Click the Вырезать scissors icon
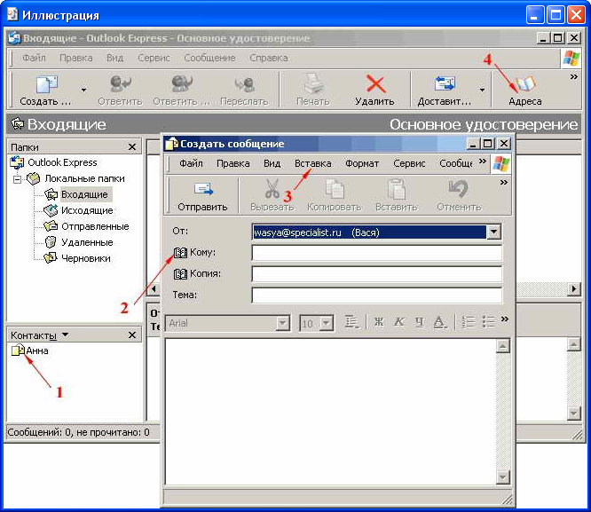Image resolution: width=591 pixels, height=512 pixels. pyautogui.click(x=272, y=188)
